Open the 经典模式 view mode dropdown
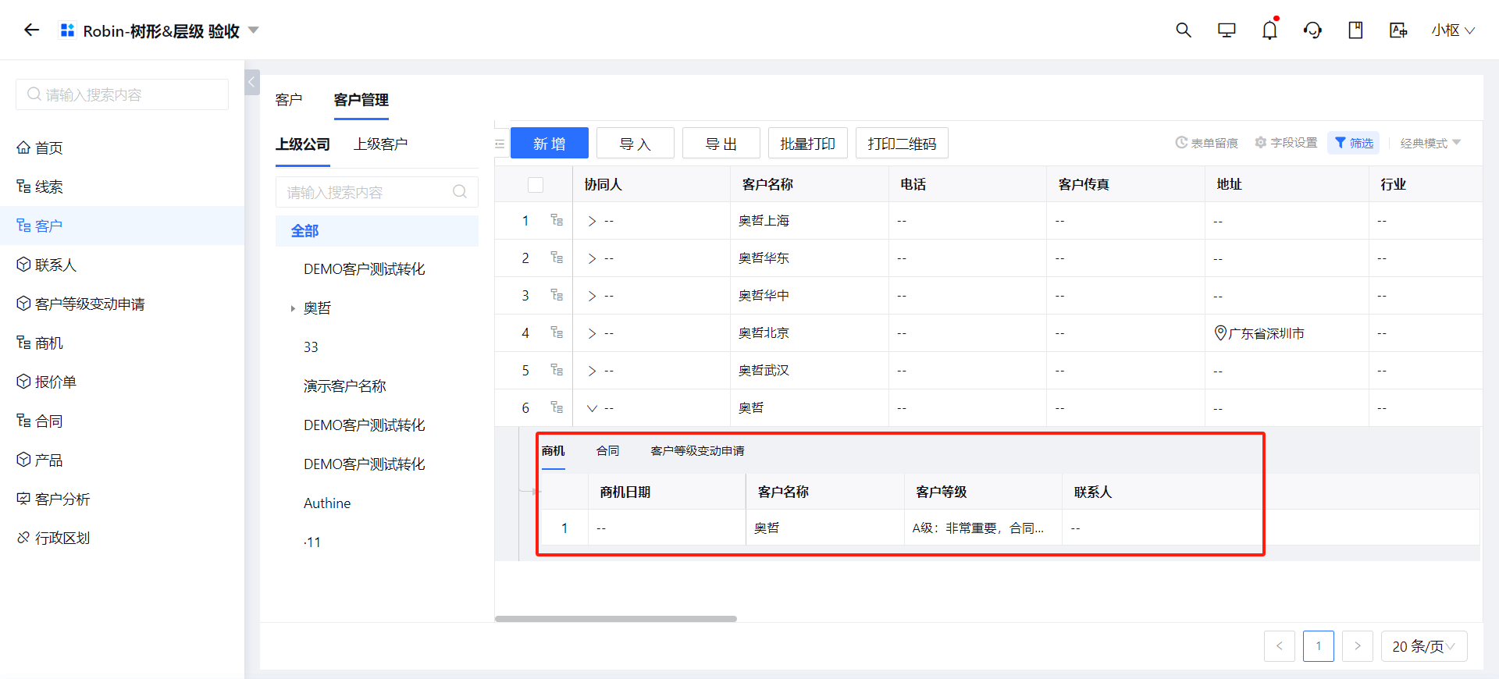This screenshot has width=1499, height=679. click(1430, 143)
